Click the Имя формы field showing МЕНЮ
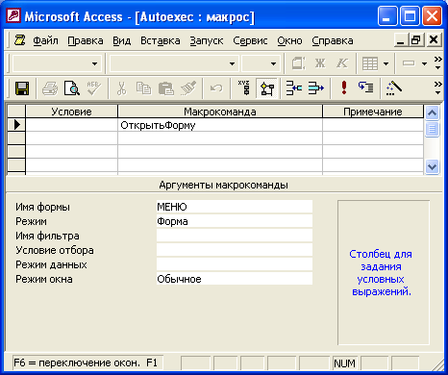This screenshot has width=448, height=375. pyautogui.click(x=235, y=207)
